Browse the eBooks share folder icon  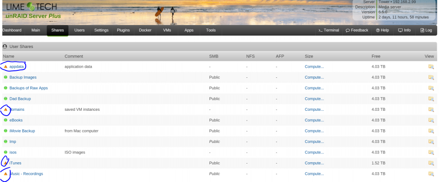[x=431, y=120]
